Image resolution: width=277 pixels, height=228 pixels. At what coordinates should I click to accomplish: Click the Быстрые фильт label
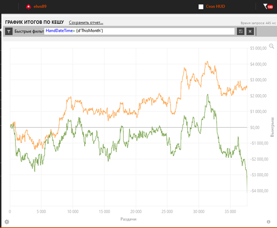pyautogui.click(x=29, y=31)
